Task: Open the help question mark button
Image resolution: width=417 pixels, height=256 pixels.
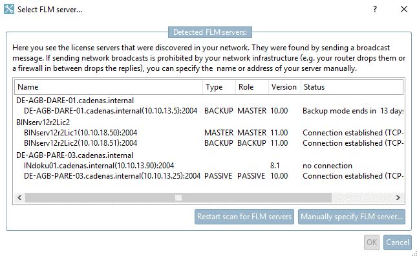Action: point(375,9)
